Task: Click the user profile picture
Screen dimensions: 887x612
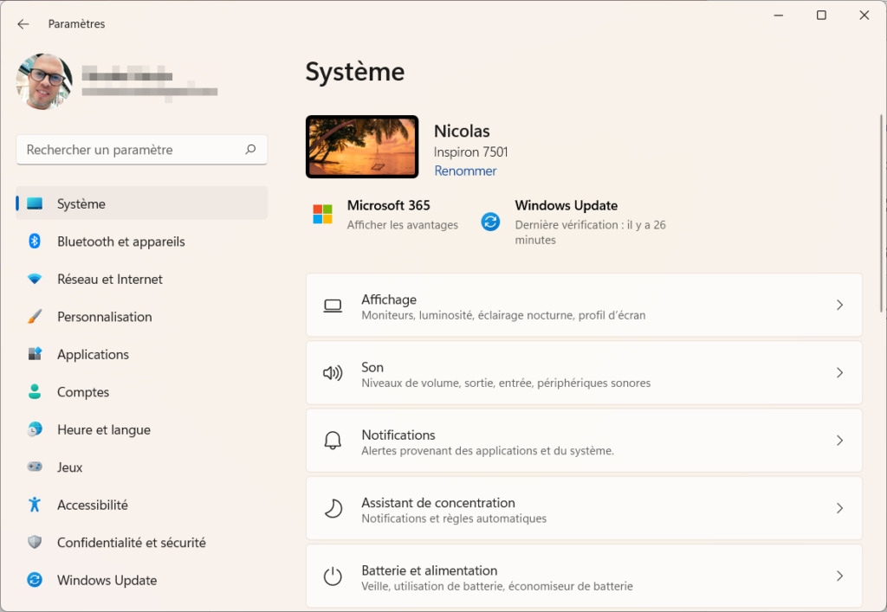Action: (44, 81)
